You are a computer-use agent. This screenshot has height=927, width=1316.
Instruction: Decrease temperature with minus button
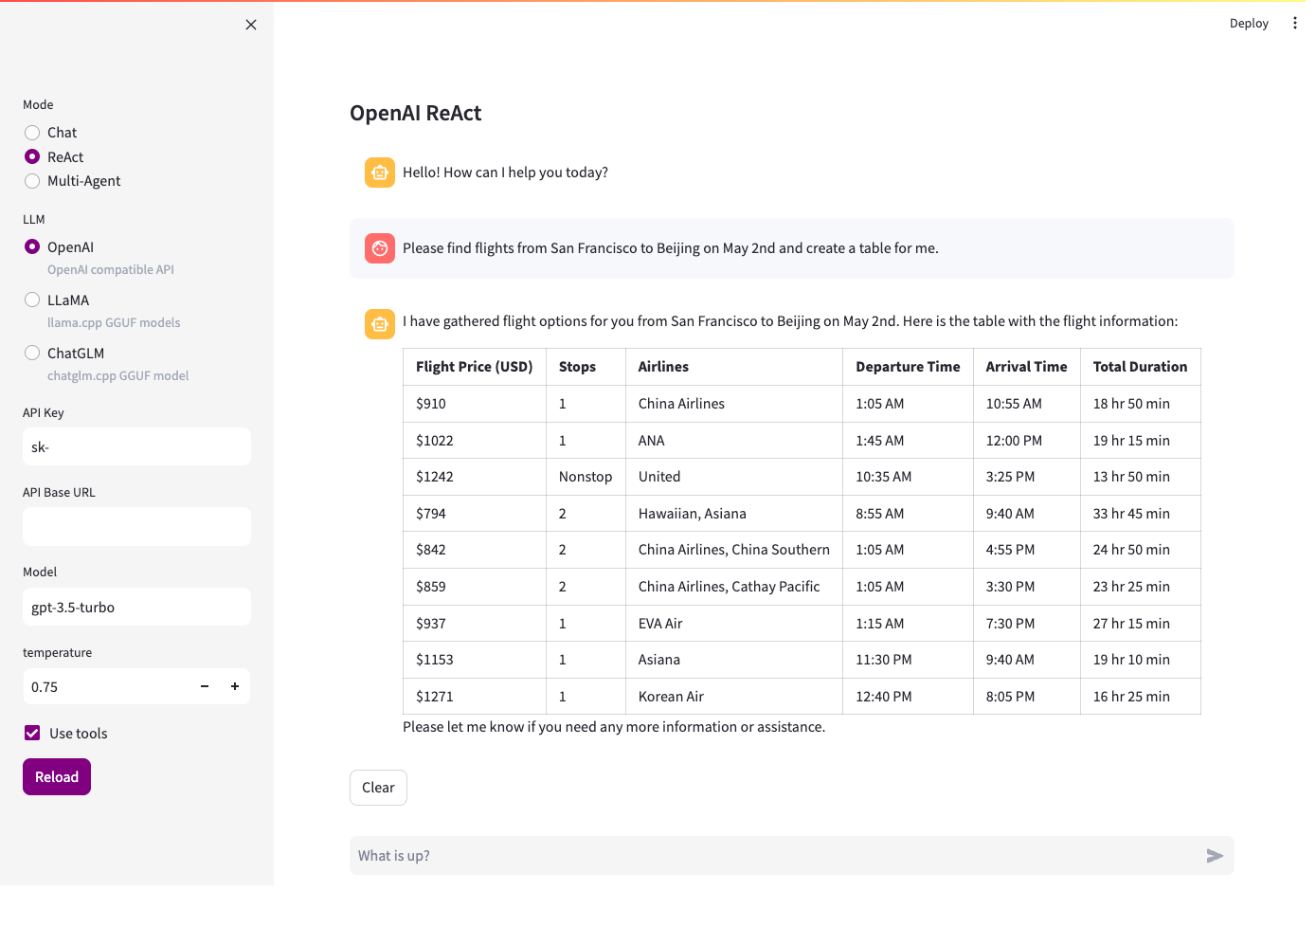pos(205,686)
